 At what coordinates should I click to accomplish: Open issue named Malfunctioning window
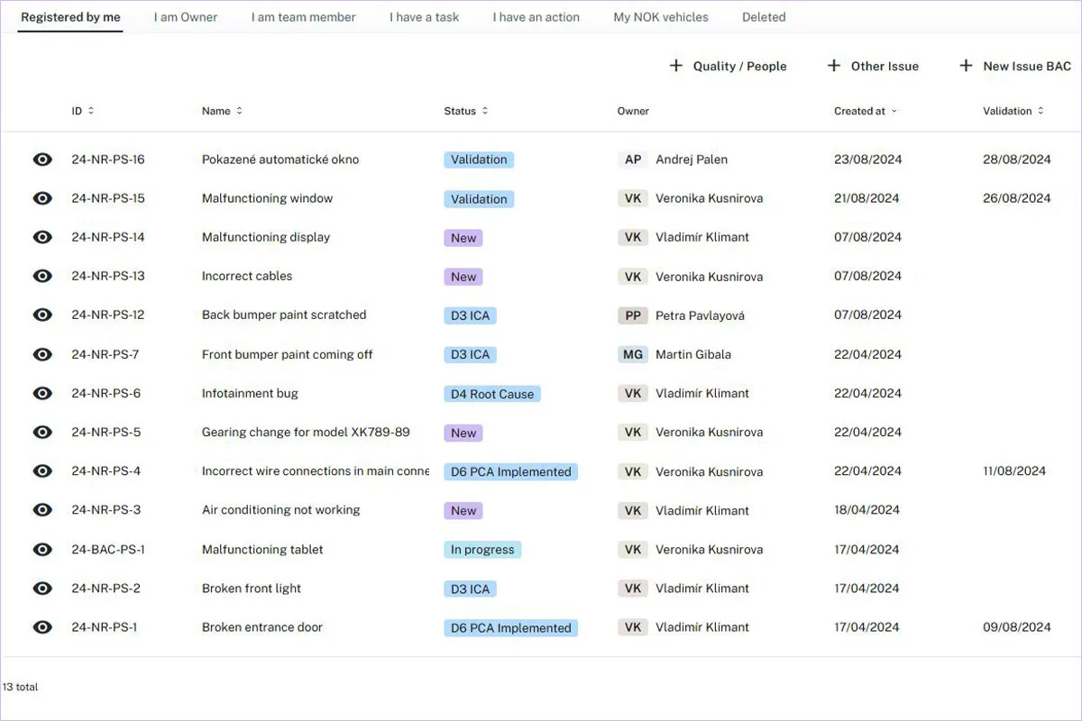[267, 198]
